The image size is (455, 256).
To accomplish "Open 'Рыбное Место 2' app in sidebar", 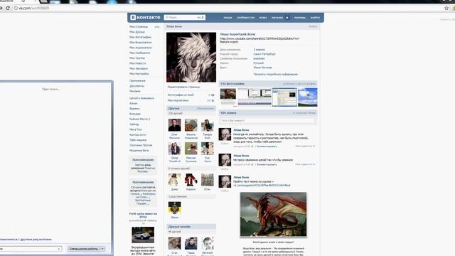I will tap(139, 119).
